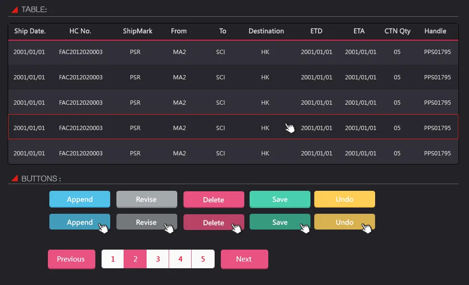Select CTN Qty 05 in red-outlined row

(397, 128)
